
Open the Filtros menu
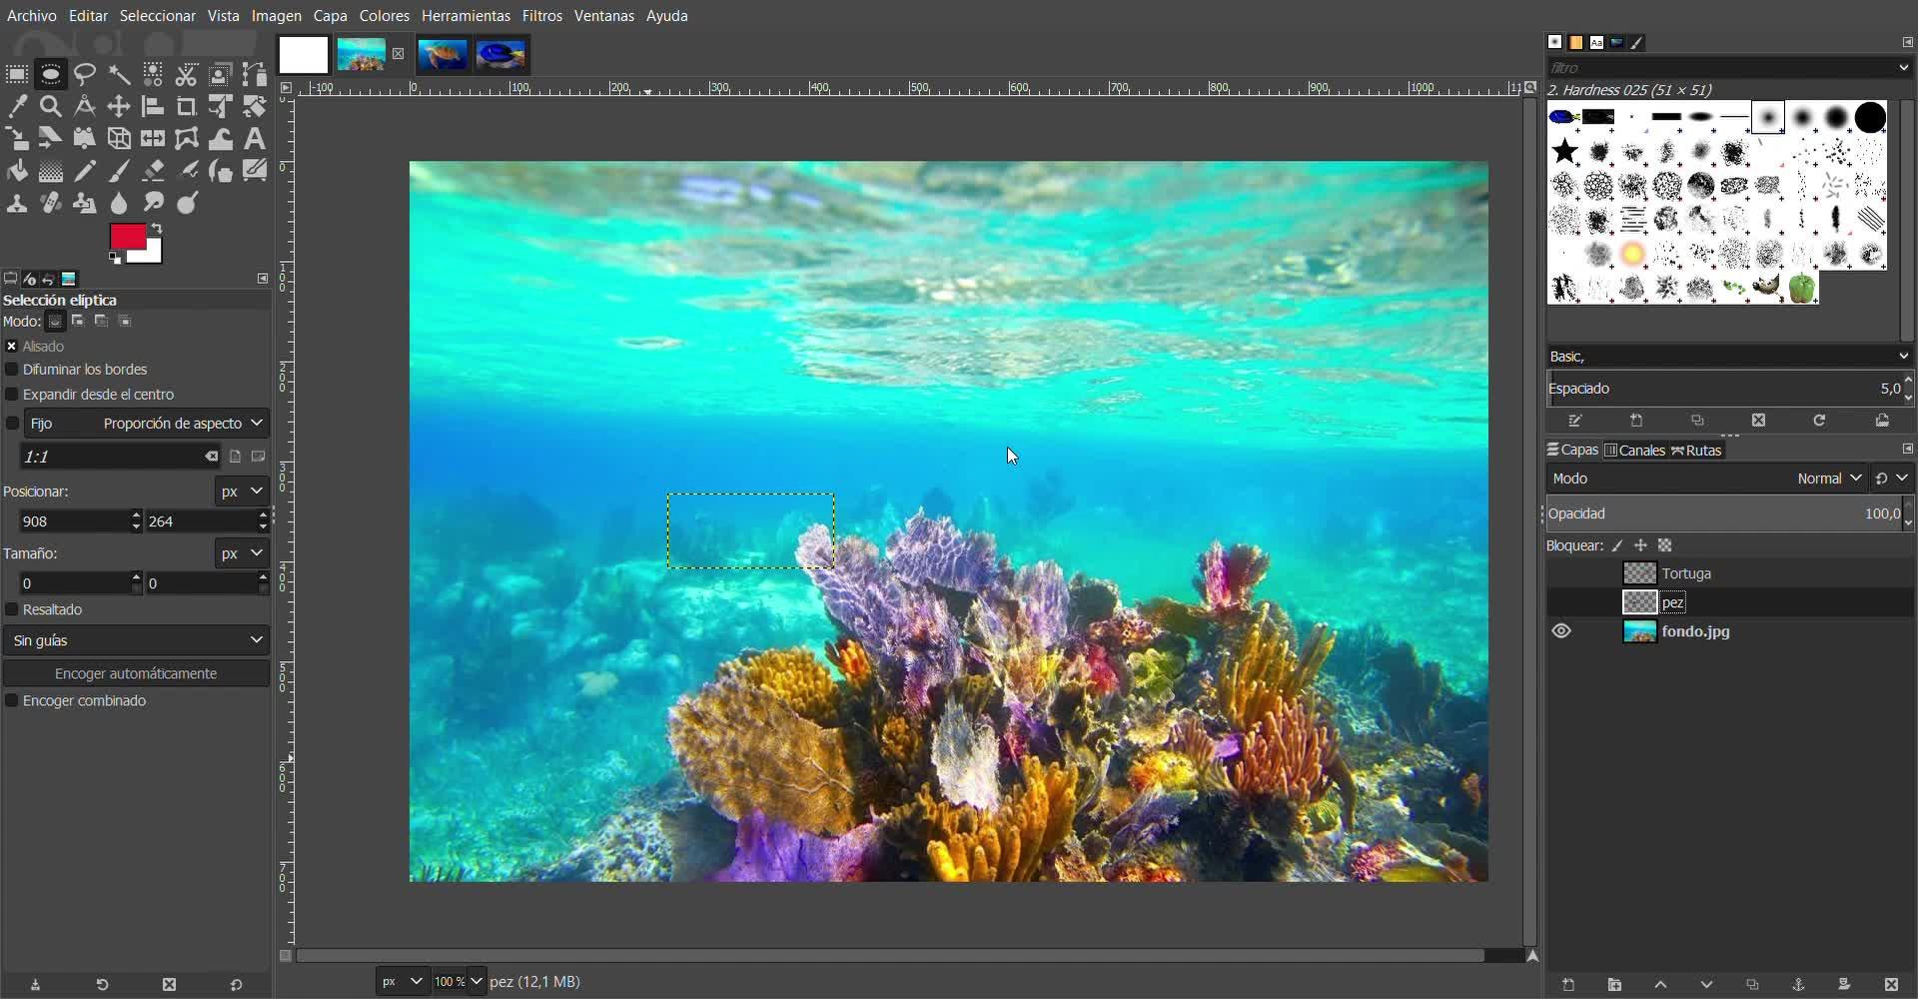pos(541,16)
